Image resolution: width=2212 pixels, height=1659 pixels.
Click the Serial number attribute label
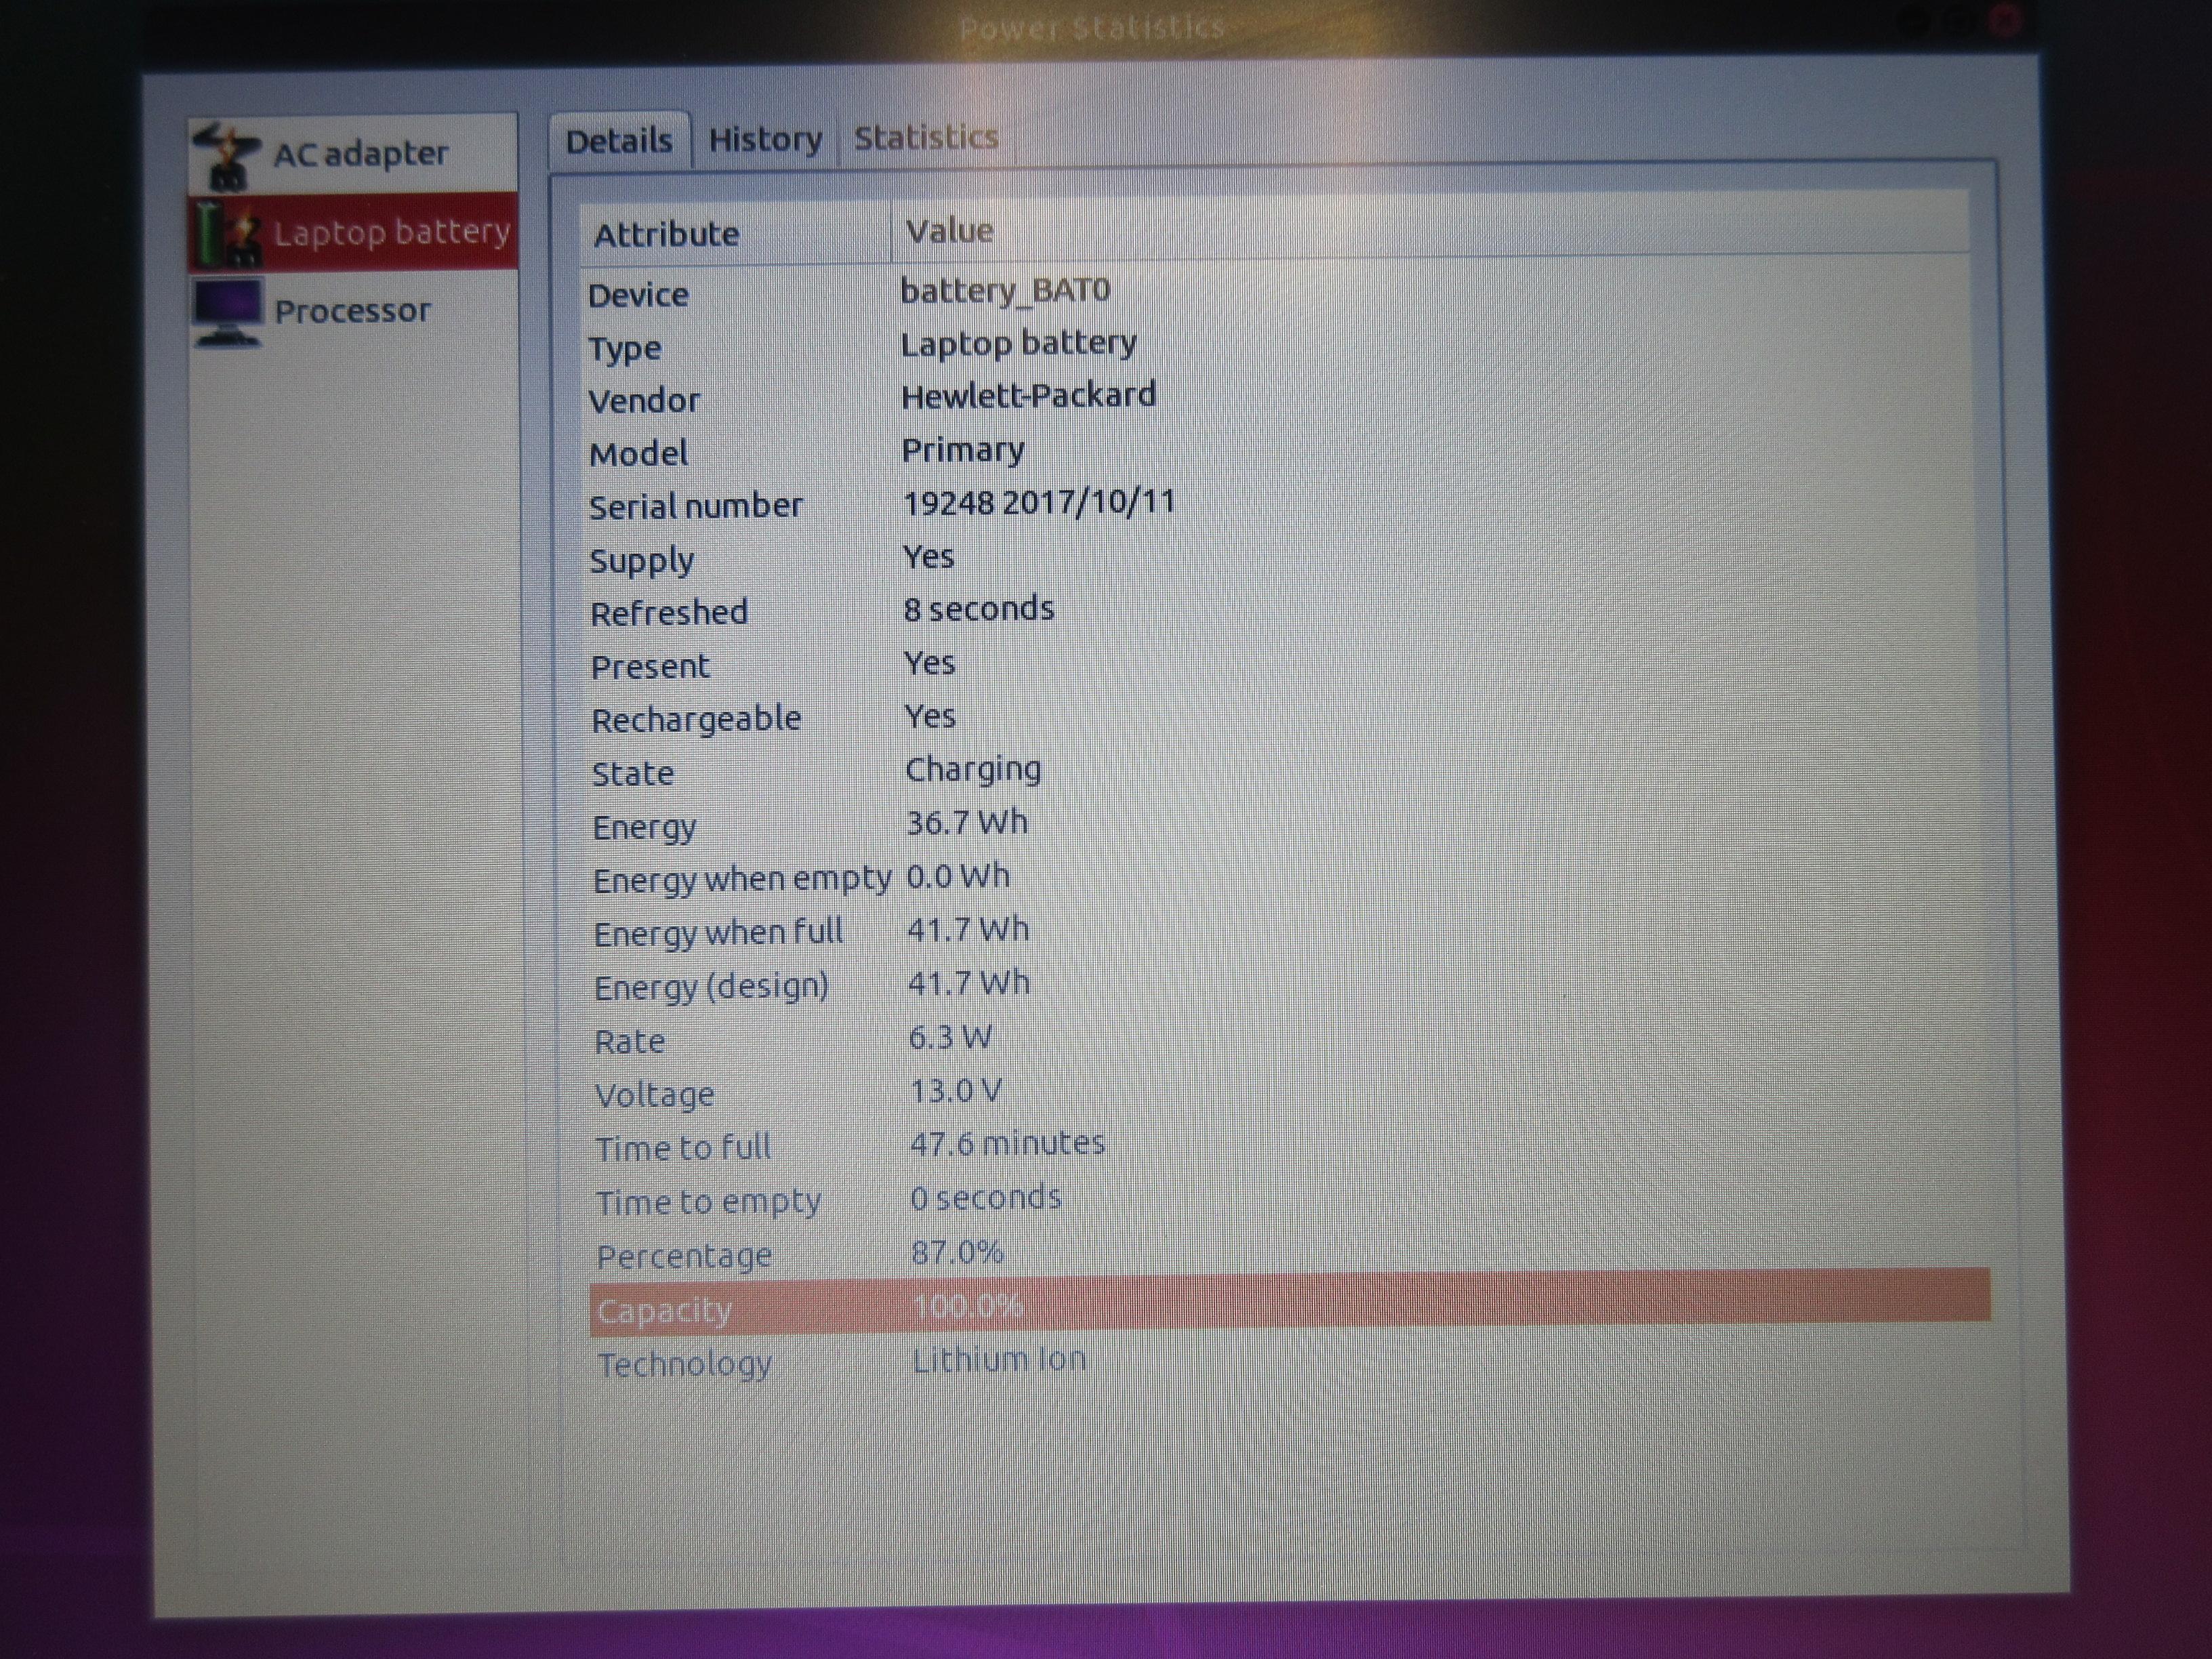tap(696, 506)
